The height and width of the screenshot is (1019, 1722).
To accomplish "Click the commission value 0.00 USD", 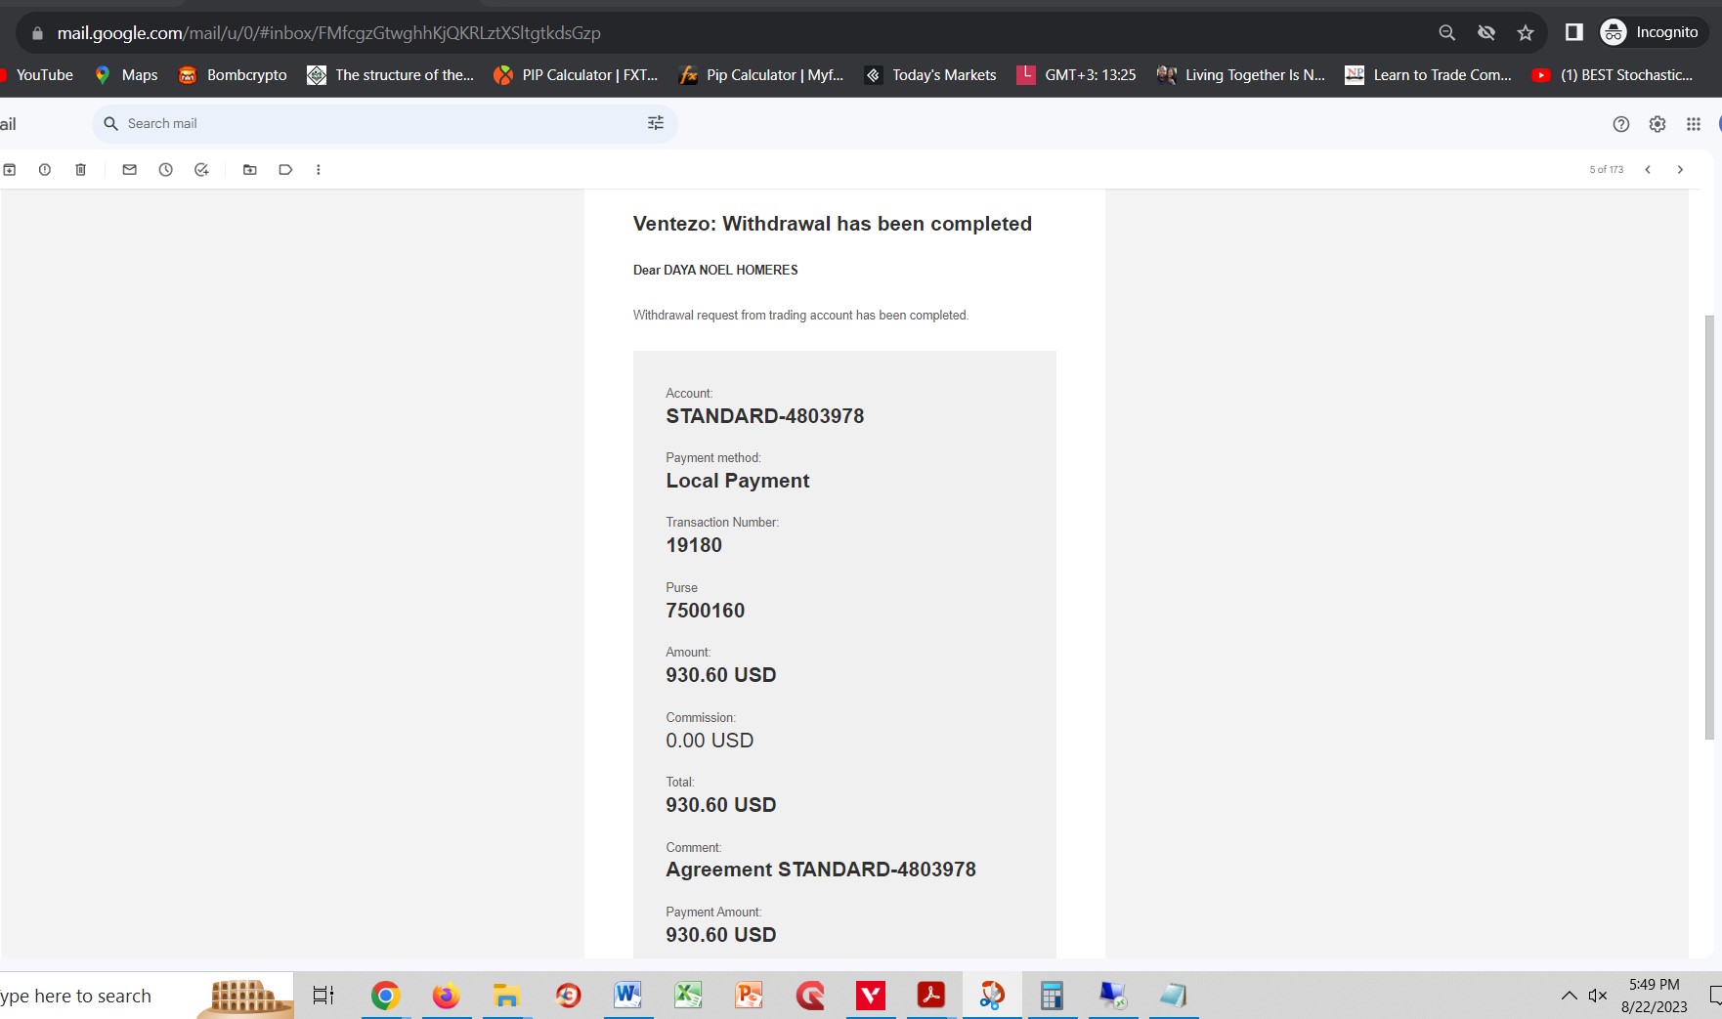I will (710, 741).
